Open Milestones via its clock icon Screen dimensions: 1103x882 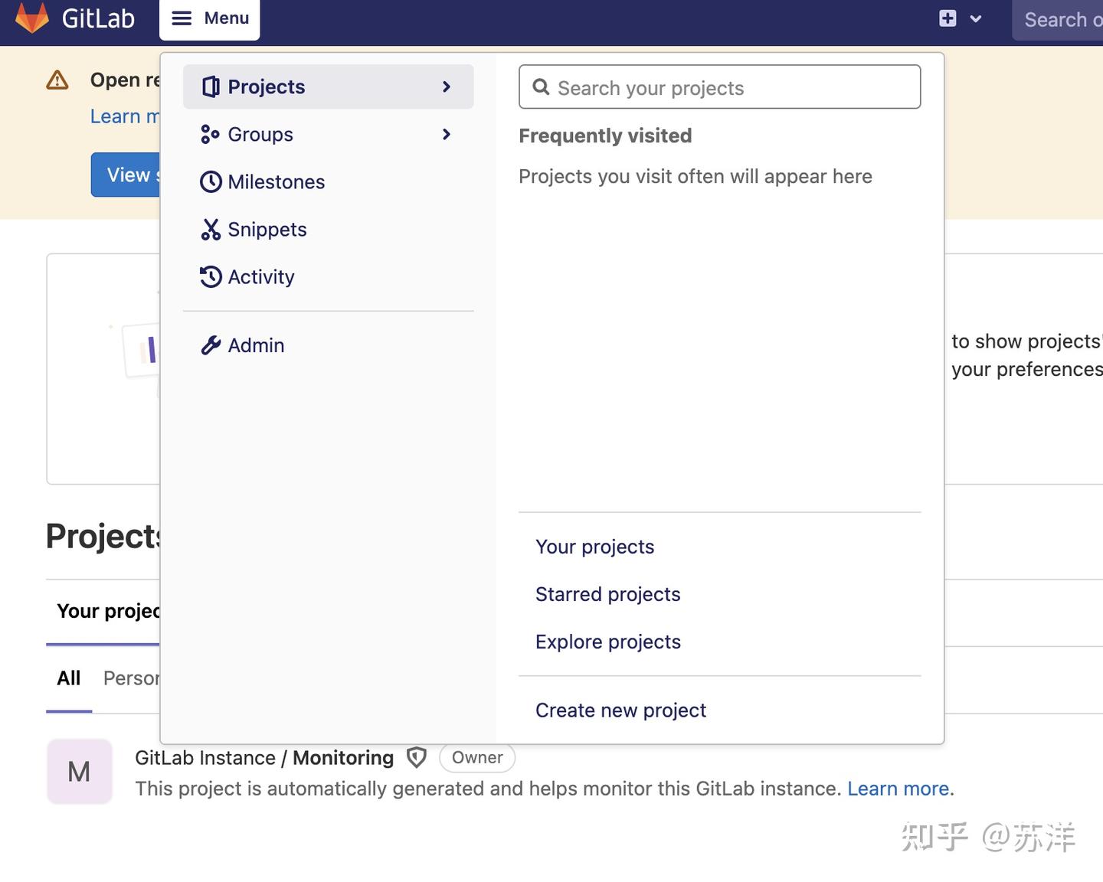(211, 181)
